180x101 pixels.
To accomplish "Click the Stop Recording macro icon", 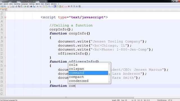I will [x=71, y=6].
